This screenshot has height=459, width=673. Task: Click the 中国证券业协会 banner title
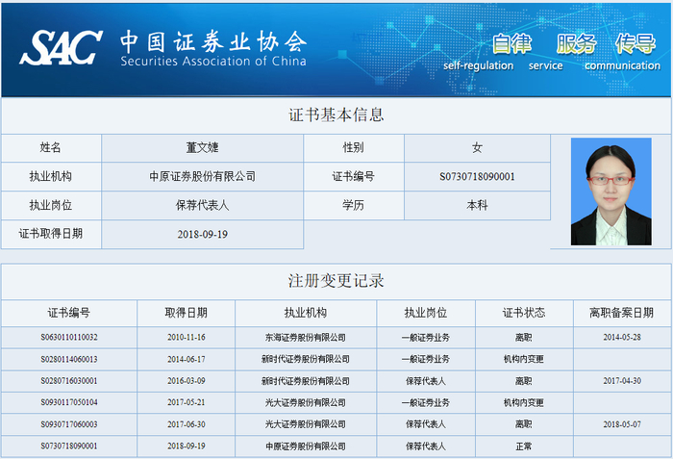213,41
